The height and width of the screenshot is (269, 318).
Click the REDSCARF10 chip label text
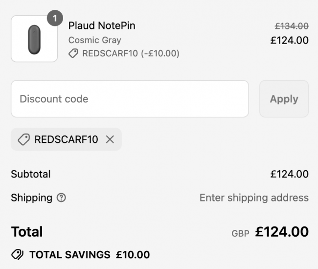pyautogui.click(x=66, y=139)
